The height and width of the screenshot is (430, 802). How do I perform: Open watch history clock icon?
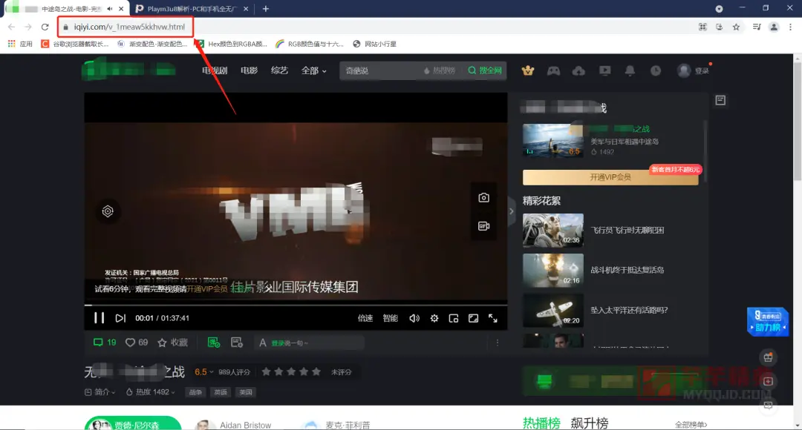656,70
